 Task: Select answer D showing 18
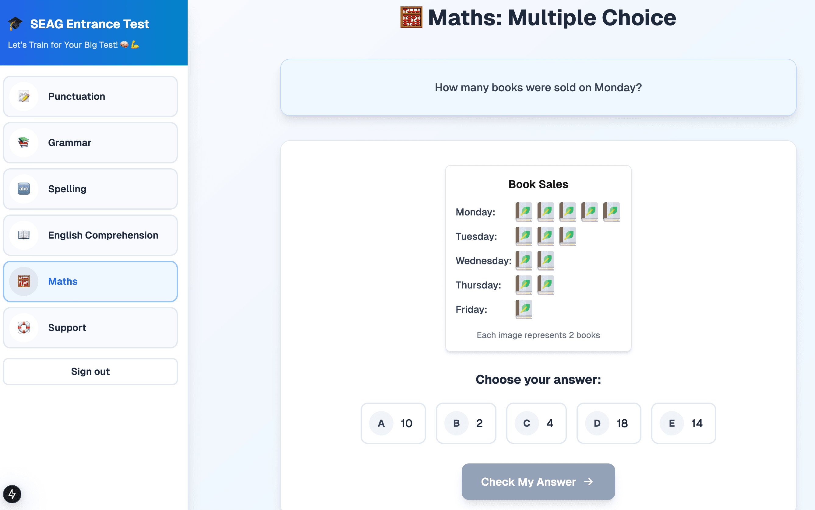(609, 423)
